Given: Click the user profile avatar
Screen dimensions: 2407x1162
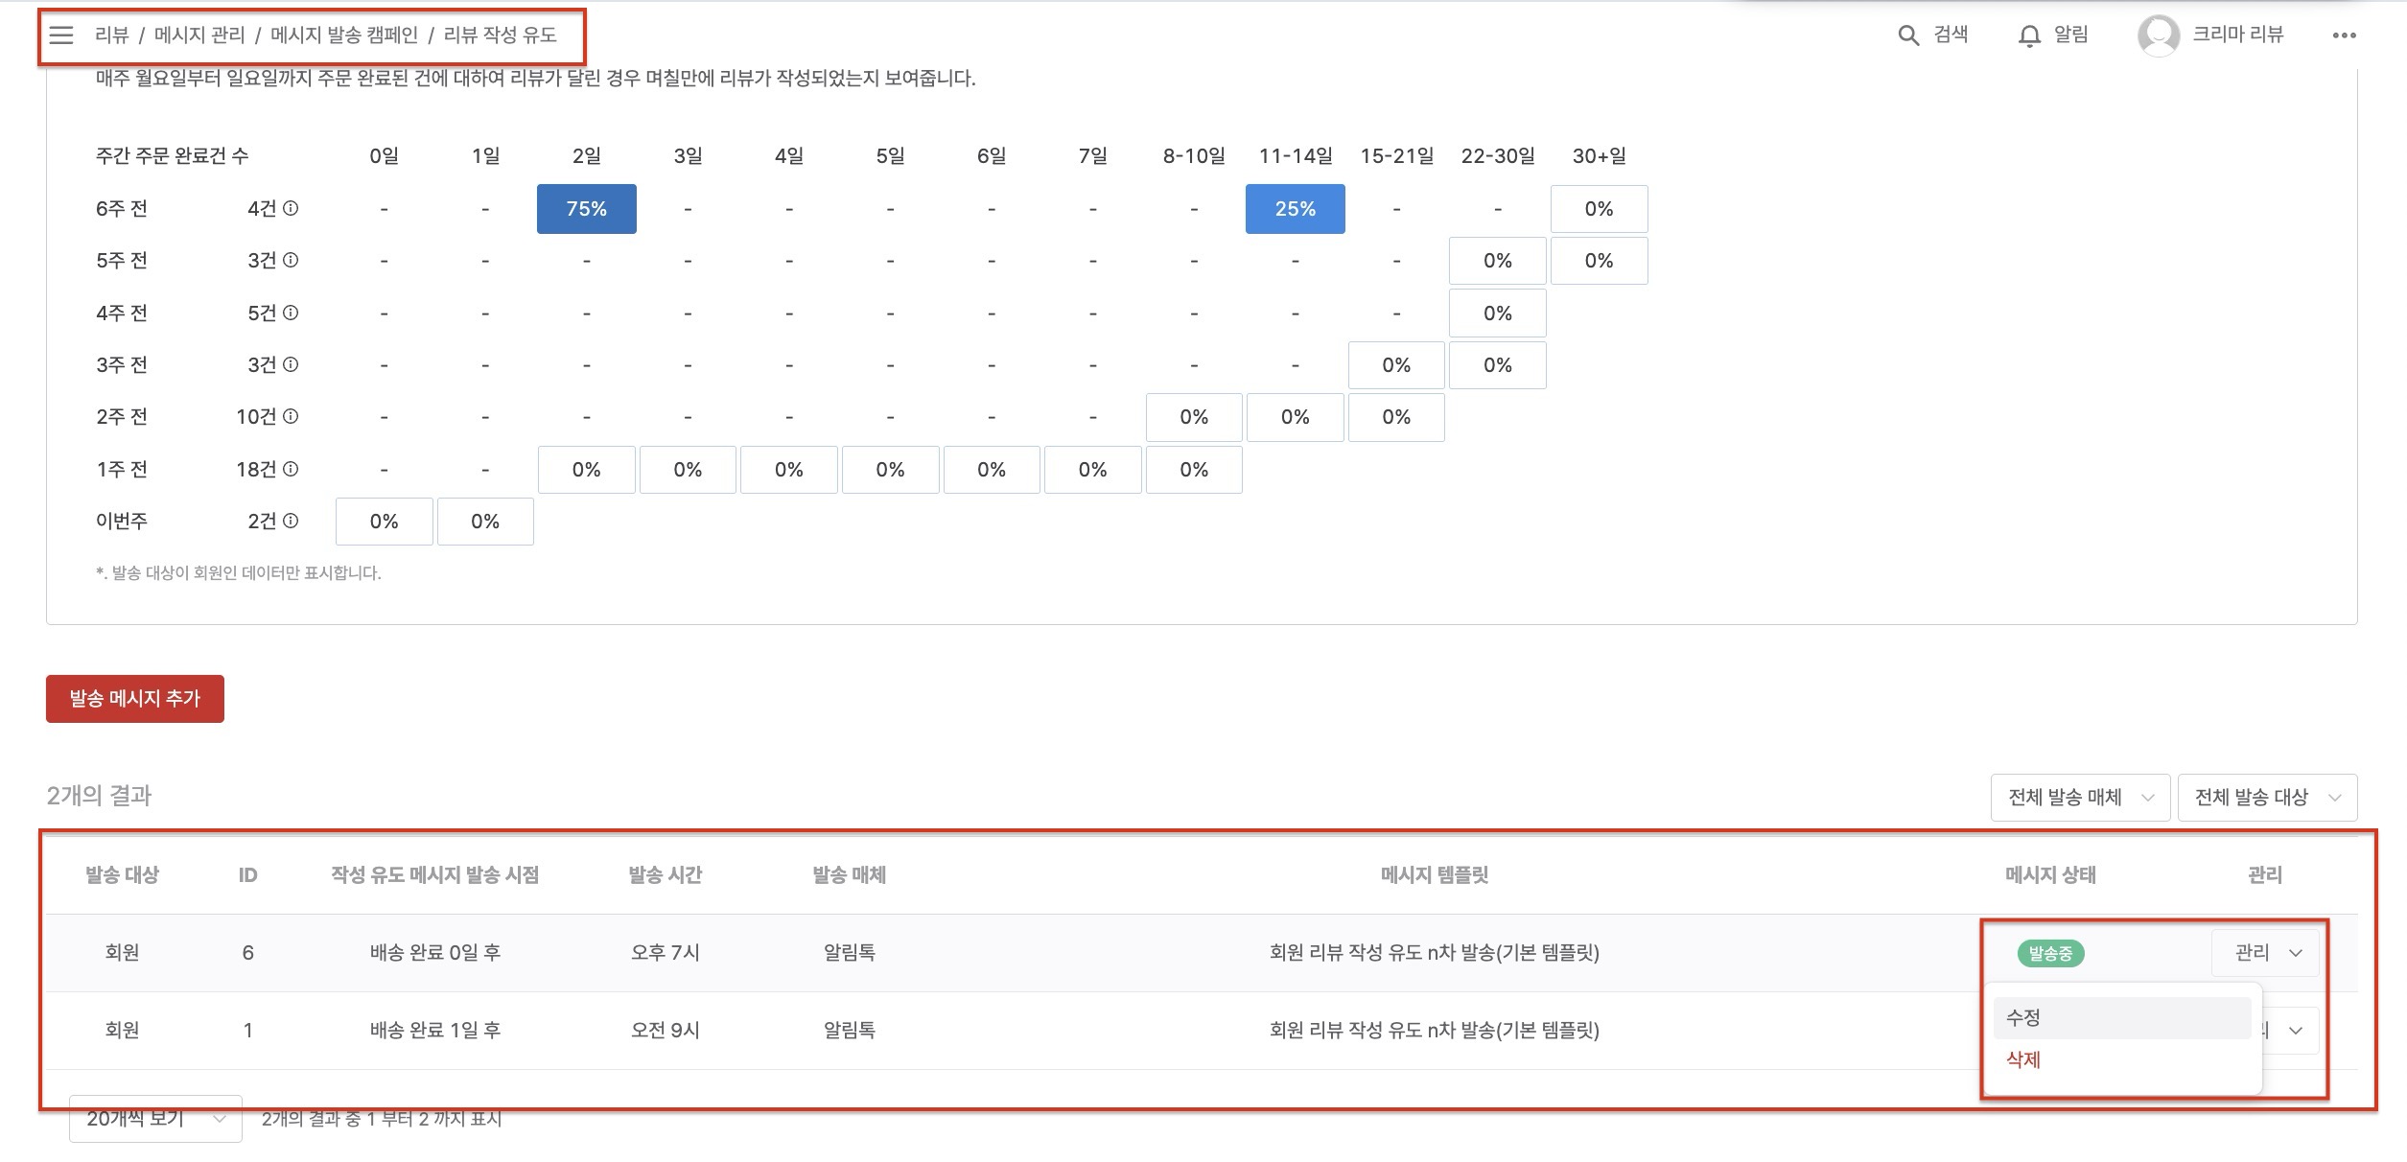Looking at the screenshot, I should [x=2158, y=35].
